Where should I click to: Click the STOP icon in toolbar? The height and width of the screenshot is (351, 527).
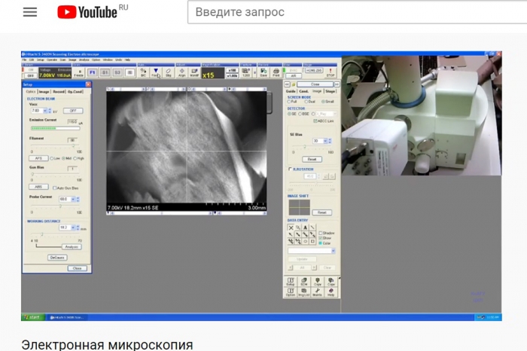coord(330,73)
